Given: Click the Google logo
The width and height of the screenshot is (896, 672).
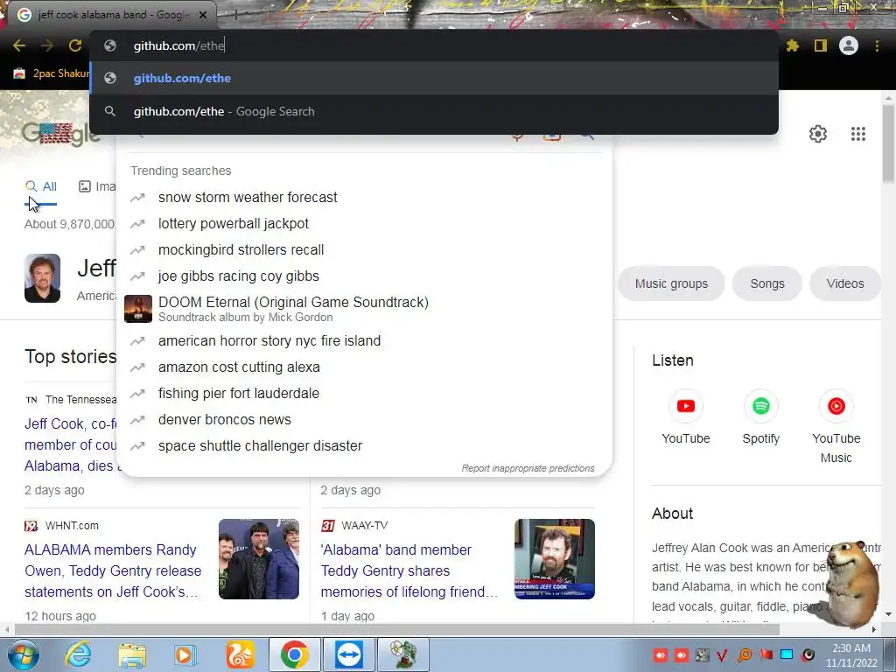Looking at the screenshot, I should pyautogui.click(x=60, y=134).
